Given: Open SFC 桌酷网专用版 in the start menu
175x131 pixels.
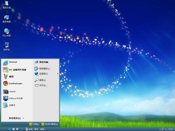Looking at the screenshot, I should point(14,70).
